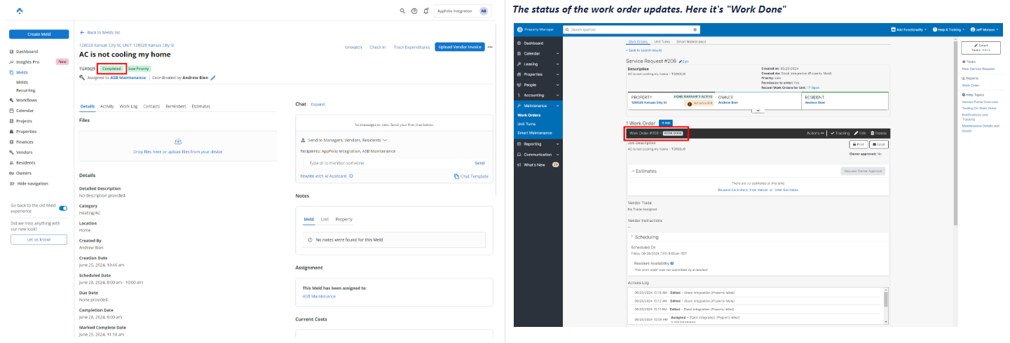Toggle the old Meld experience switch
This screenshot has width=1010, height=343.
tap(63, 208)
